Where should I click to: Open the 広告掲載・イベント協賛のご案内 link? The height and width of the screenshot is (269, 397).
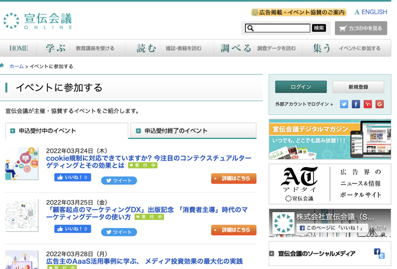299,12
